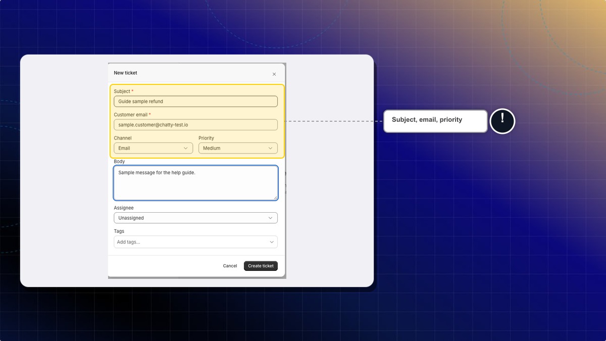Click into the Body text area
Screen dimensions: 606x341
tap(195, 183)
